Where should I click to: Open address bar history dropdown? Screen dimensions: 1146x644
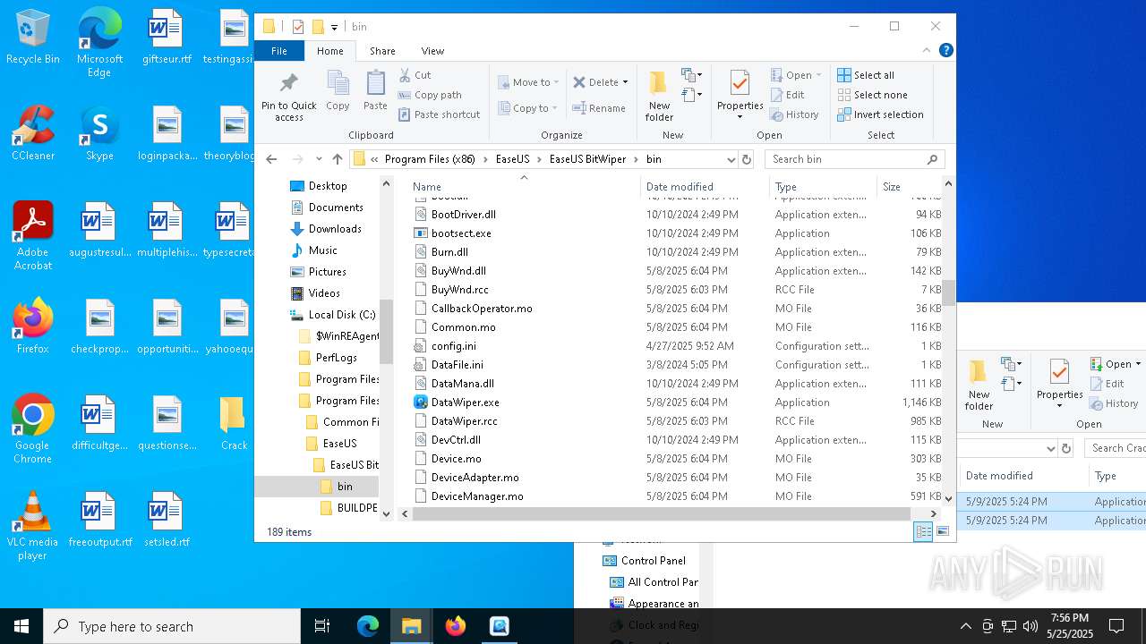coord(731,159)
